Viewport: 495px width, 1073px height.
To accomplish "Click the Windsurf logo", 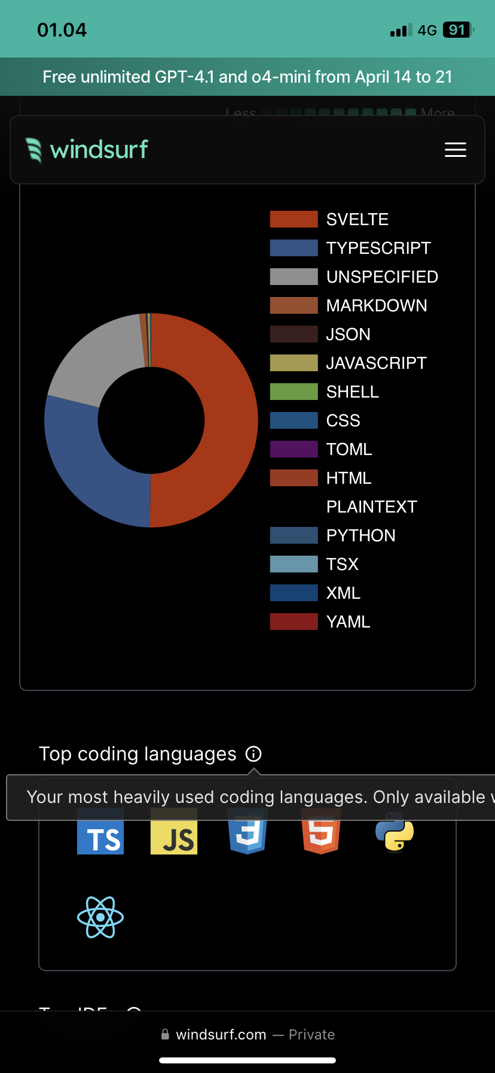I will tap(87, 150).
